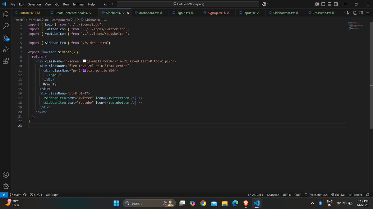Go back with the left arrow
This screenshot has height=209, width=373.
[105, 4]
